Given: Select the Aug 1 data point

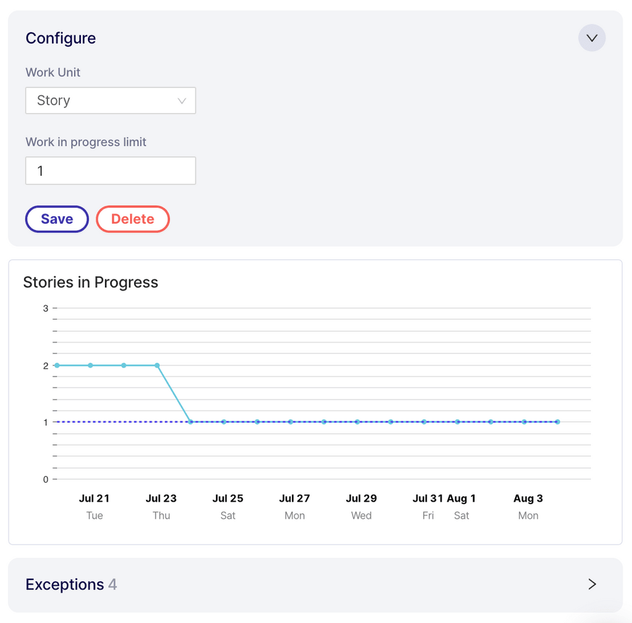Looking at the screenshot, I should click(x=458, y=421).
